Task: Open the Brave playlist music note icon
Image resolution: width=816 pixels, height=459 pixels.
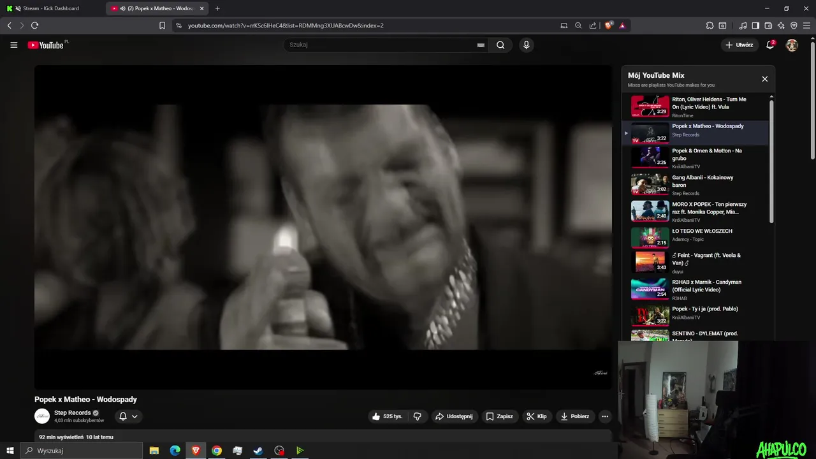Action: (x=743, y=25)
